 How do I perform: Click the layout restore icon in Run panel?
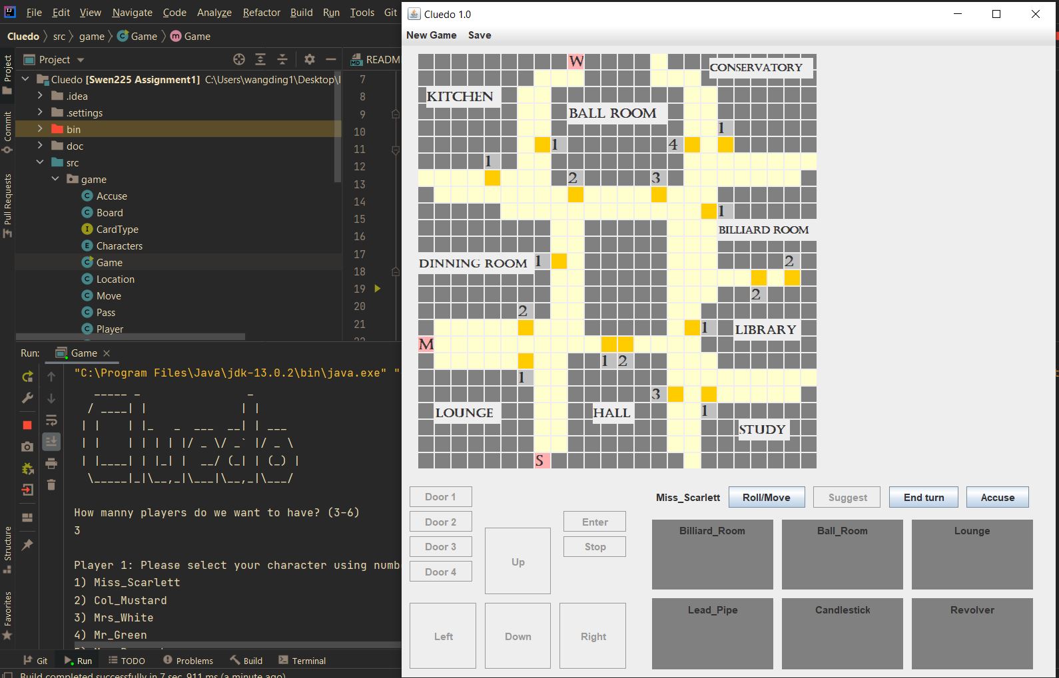pos(27,518)
